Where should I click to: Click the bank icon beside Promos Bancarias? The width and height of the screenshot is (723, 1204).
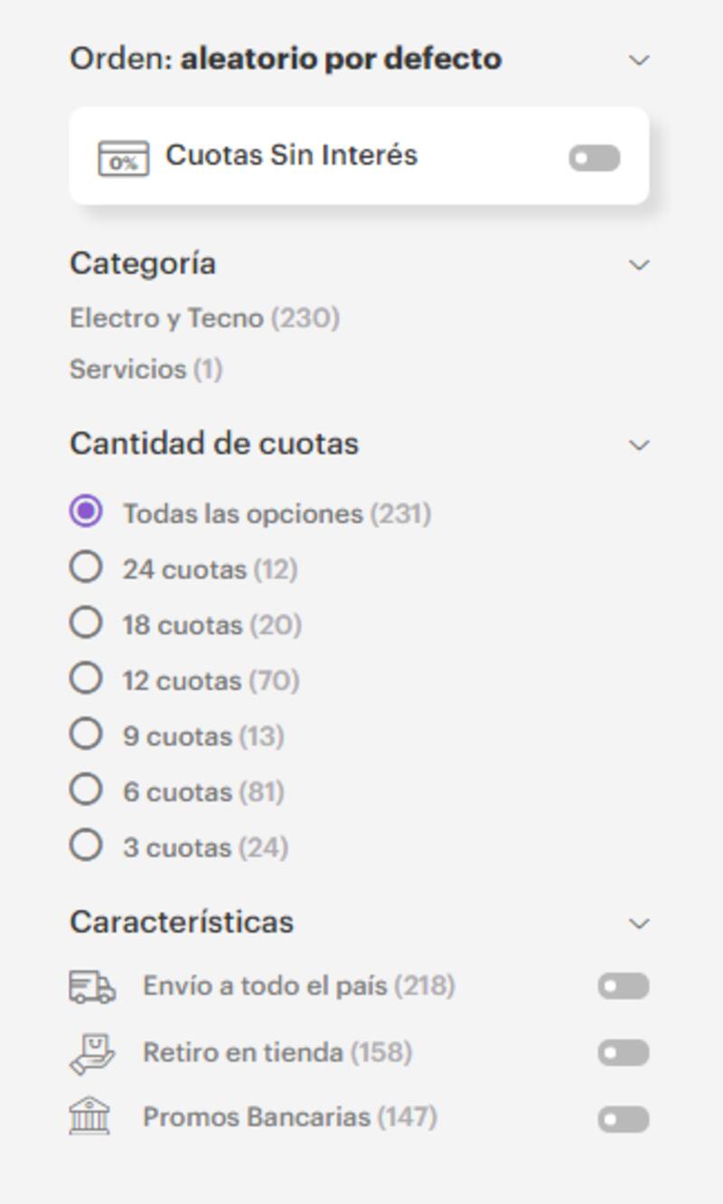(90, 1116)
